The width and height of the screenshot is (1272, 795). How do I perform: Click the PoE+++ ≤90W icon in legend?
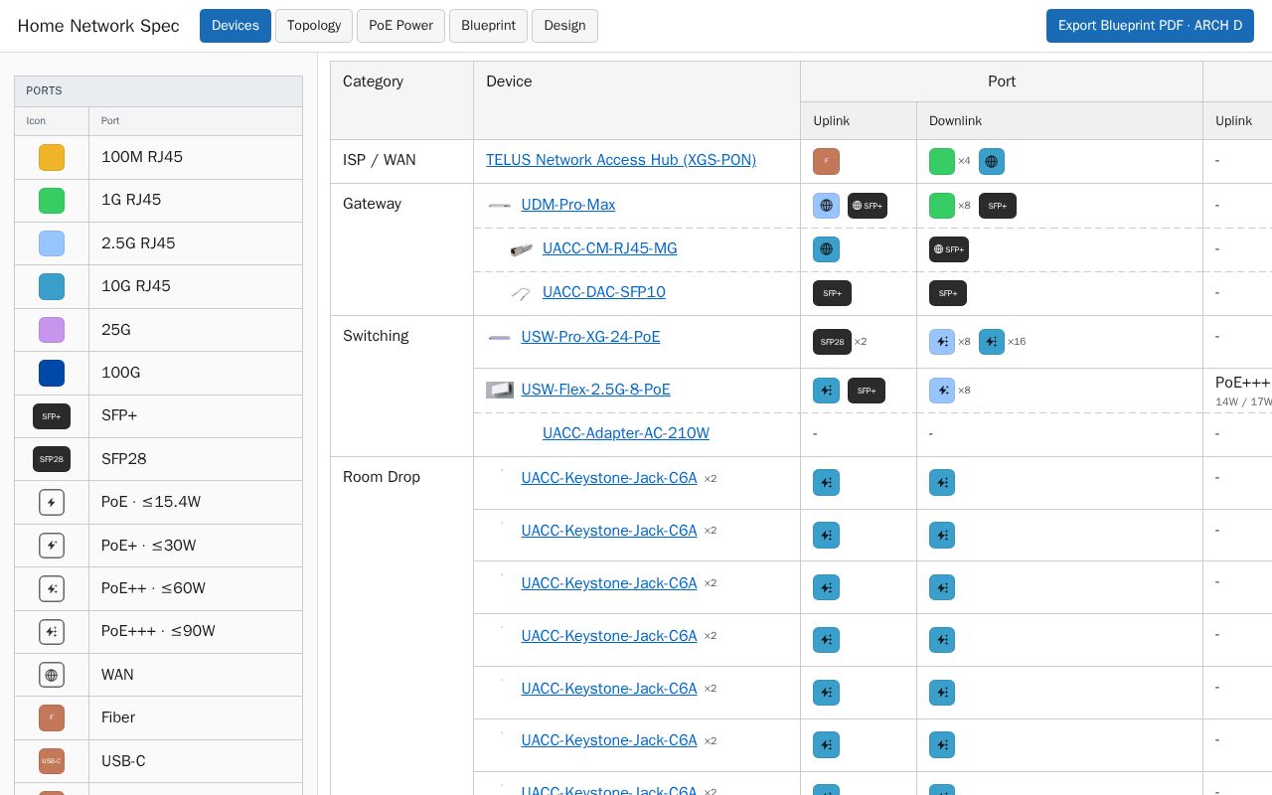pyautogui.click(x=52, y=631)
